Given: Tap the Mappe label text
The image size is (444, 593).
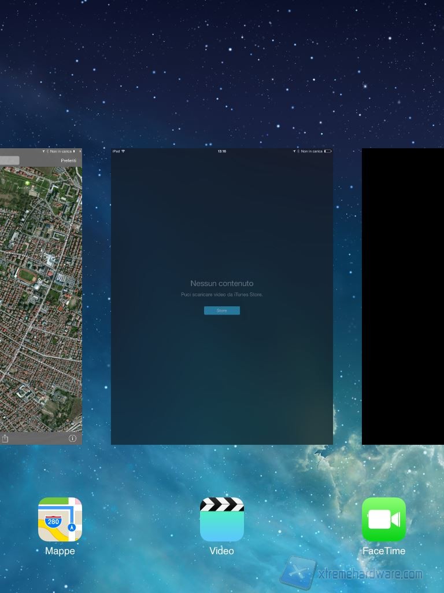Looking at the screenshot, I should (60, 551).
